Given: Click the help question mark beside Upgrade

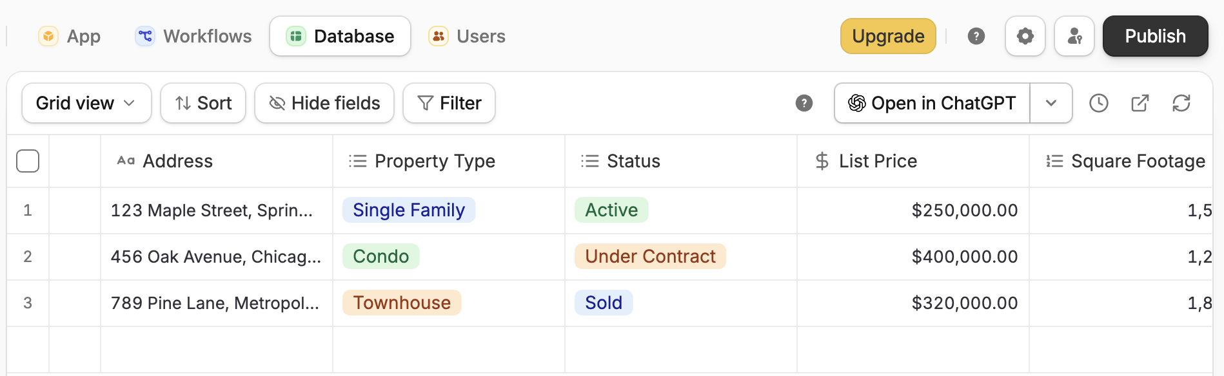Looking at the screenshot, I should click(x=976, y=36).
